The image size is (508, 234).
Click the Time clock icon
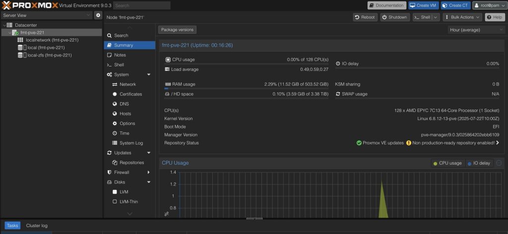[115, 133]
